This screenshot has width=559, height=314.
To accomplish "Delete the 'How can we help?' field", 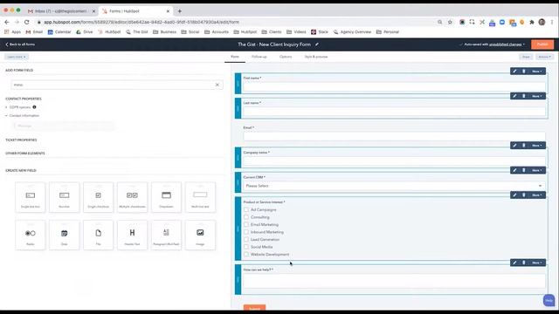I will [x=524, y=263].
